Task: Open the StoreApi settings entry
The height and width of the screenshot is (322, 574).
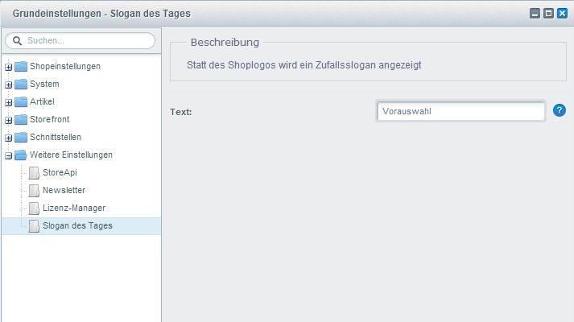Action: (60, 172)
